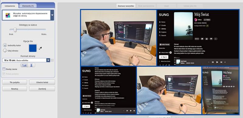Viewport: 243px width, 118px height.
Task: Click the 'Resetuj' button
Action: [15, 89]
